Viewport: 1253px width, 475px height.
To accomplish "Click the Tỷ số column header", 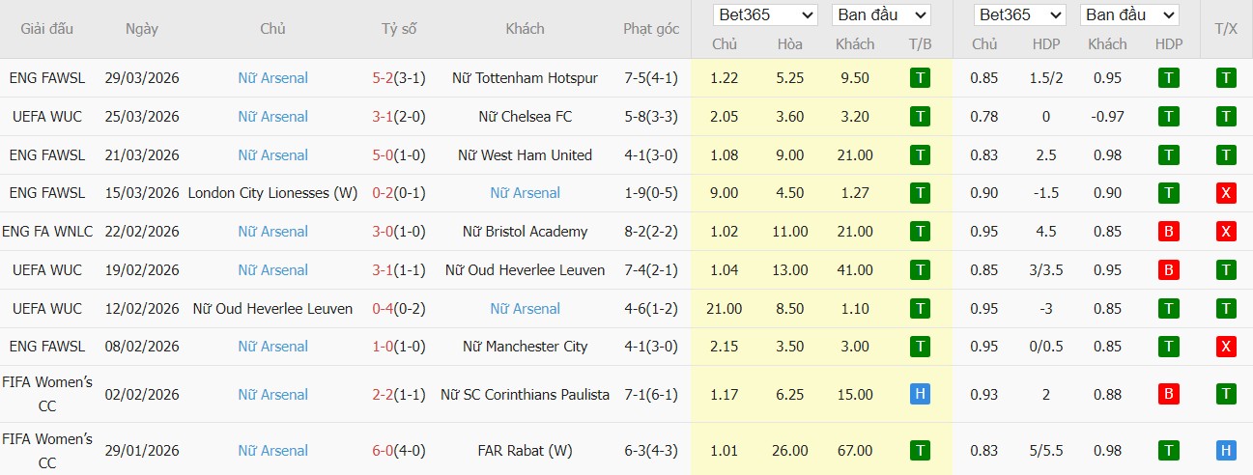I will (x=398, y=29).
